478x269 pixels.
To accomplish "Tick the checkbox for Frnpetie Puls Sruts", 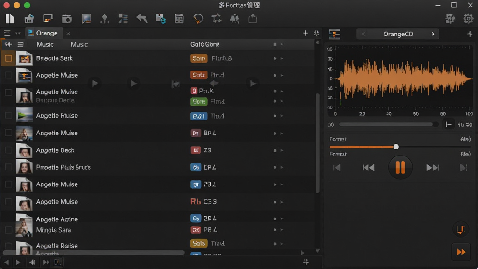I will pyautogui.click(x=8, y=167).
